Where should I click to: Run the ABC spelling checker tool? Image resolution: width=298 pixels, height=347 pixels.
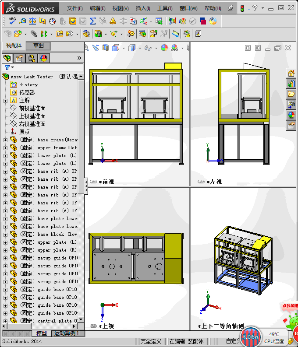click(12, 21)
